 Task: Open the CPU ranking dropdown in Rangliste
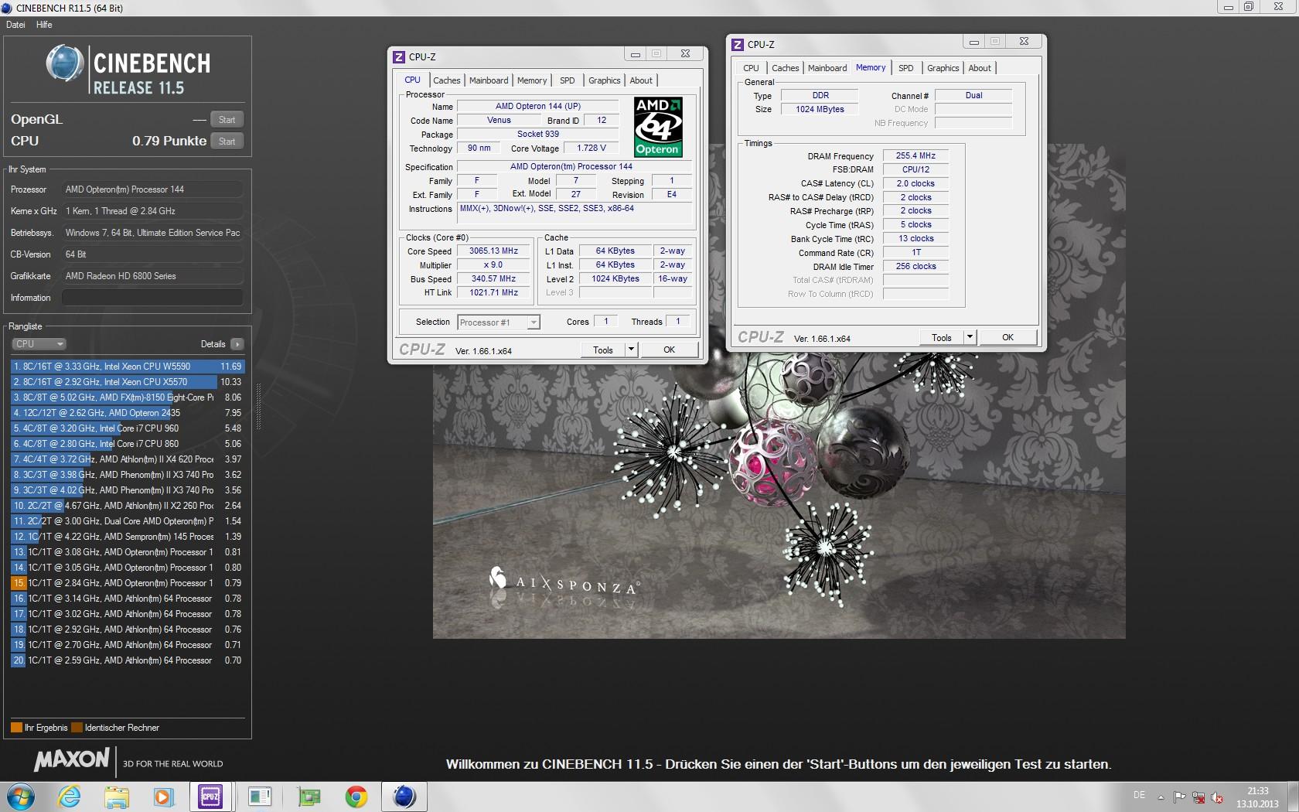pos(39,344)
